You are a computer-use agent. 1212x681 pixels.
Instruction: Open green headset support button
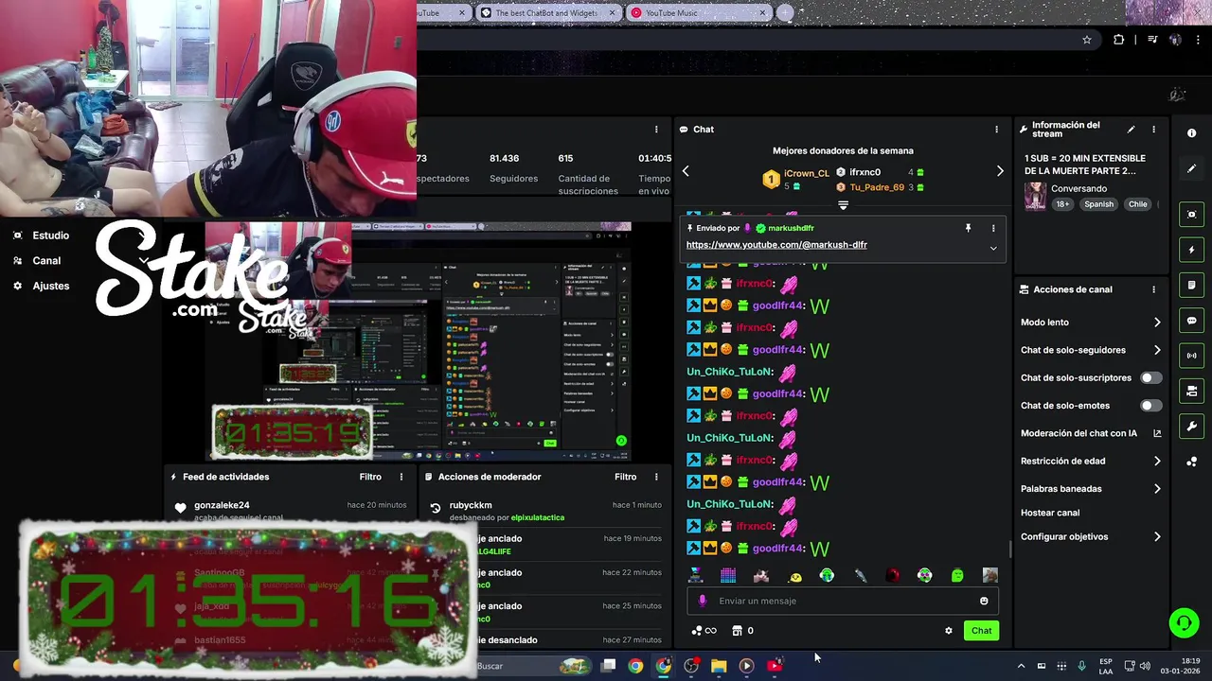[1183, 622]
